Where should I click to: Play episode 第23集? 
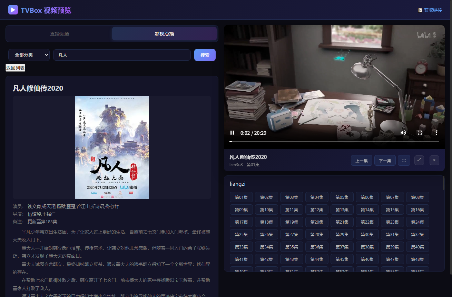point(393,222)
